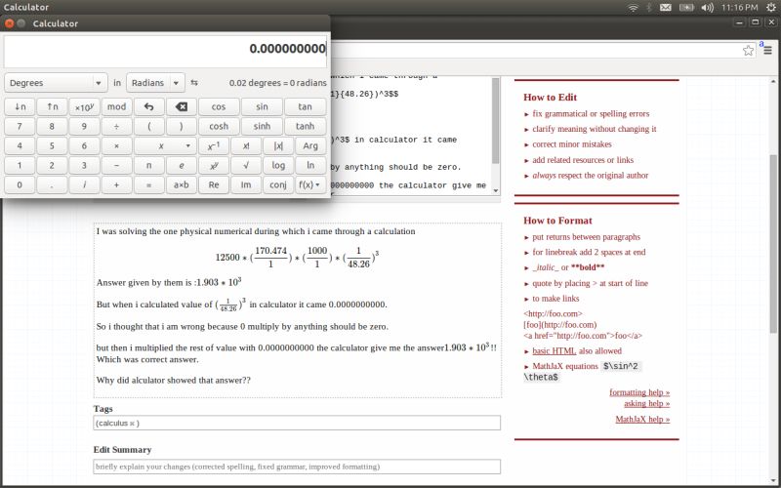
Task: Click the Tags input field
Action: coord(297,424)
